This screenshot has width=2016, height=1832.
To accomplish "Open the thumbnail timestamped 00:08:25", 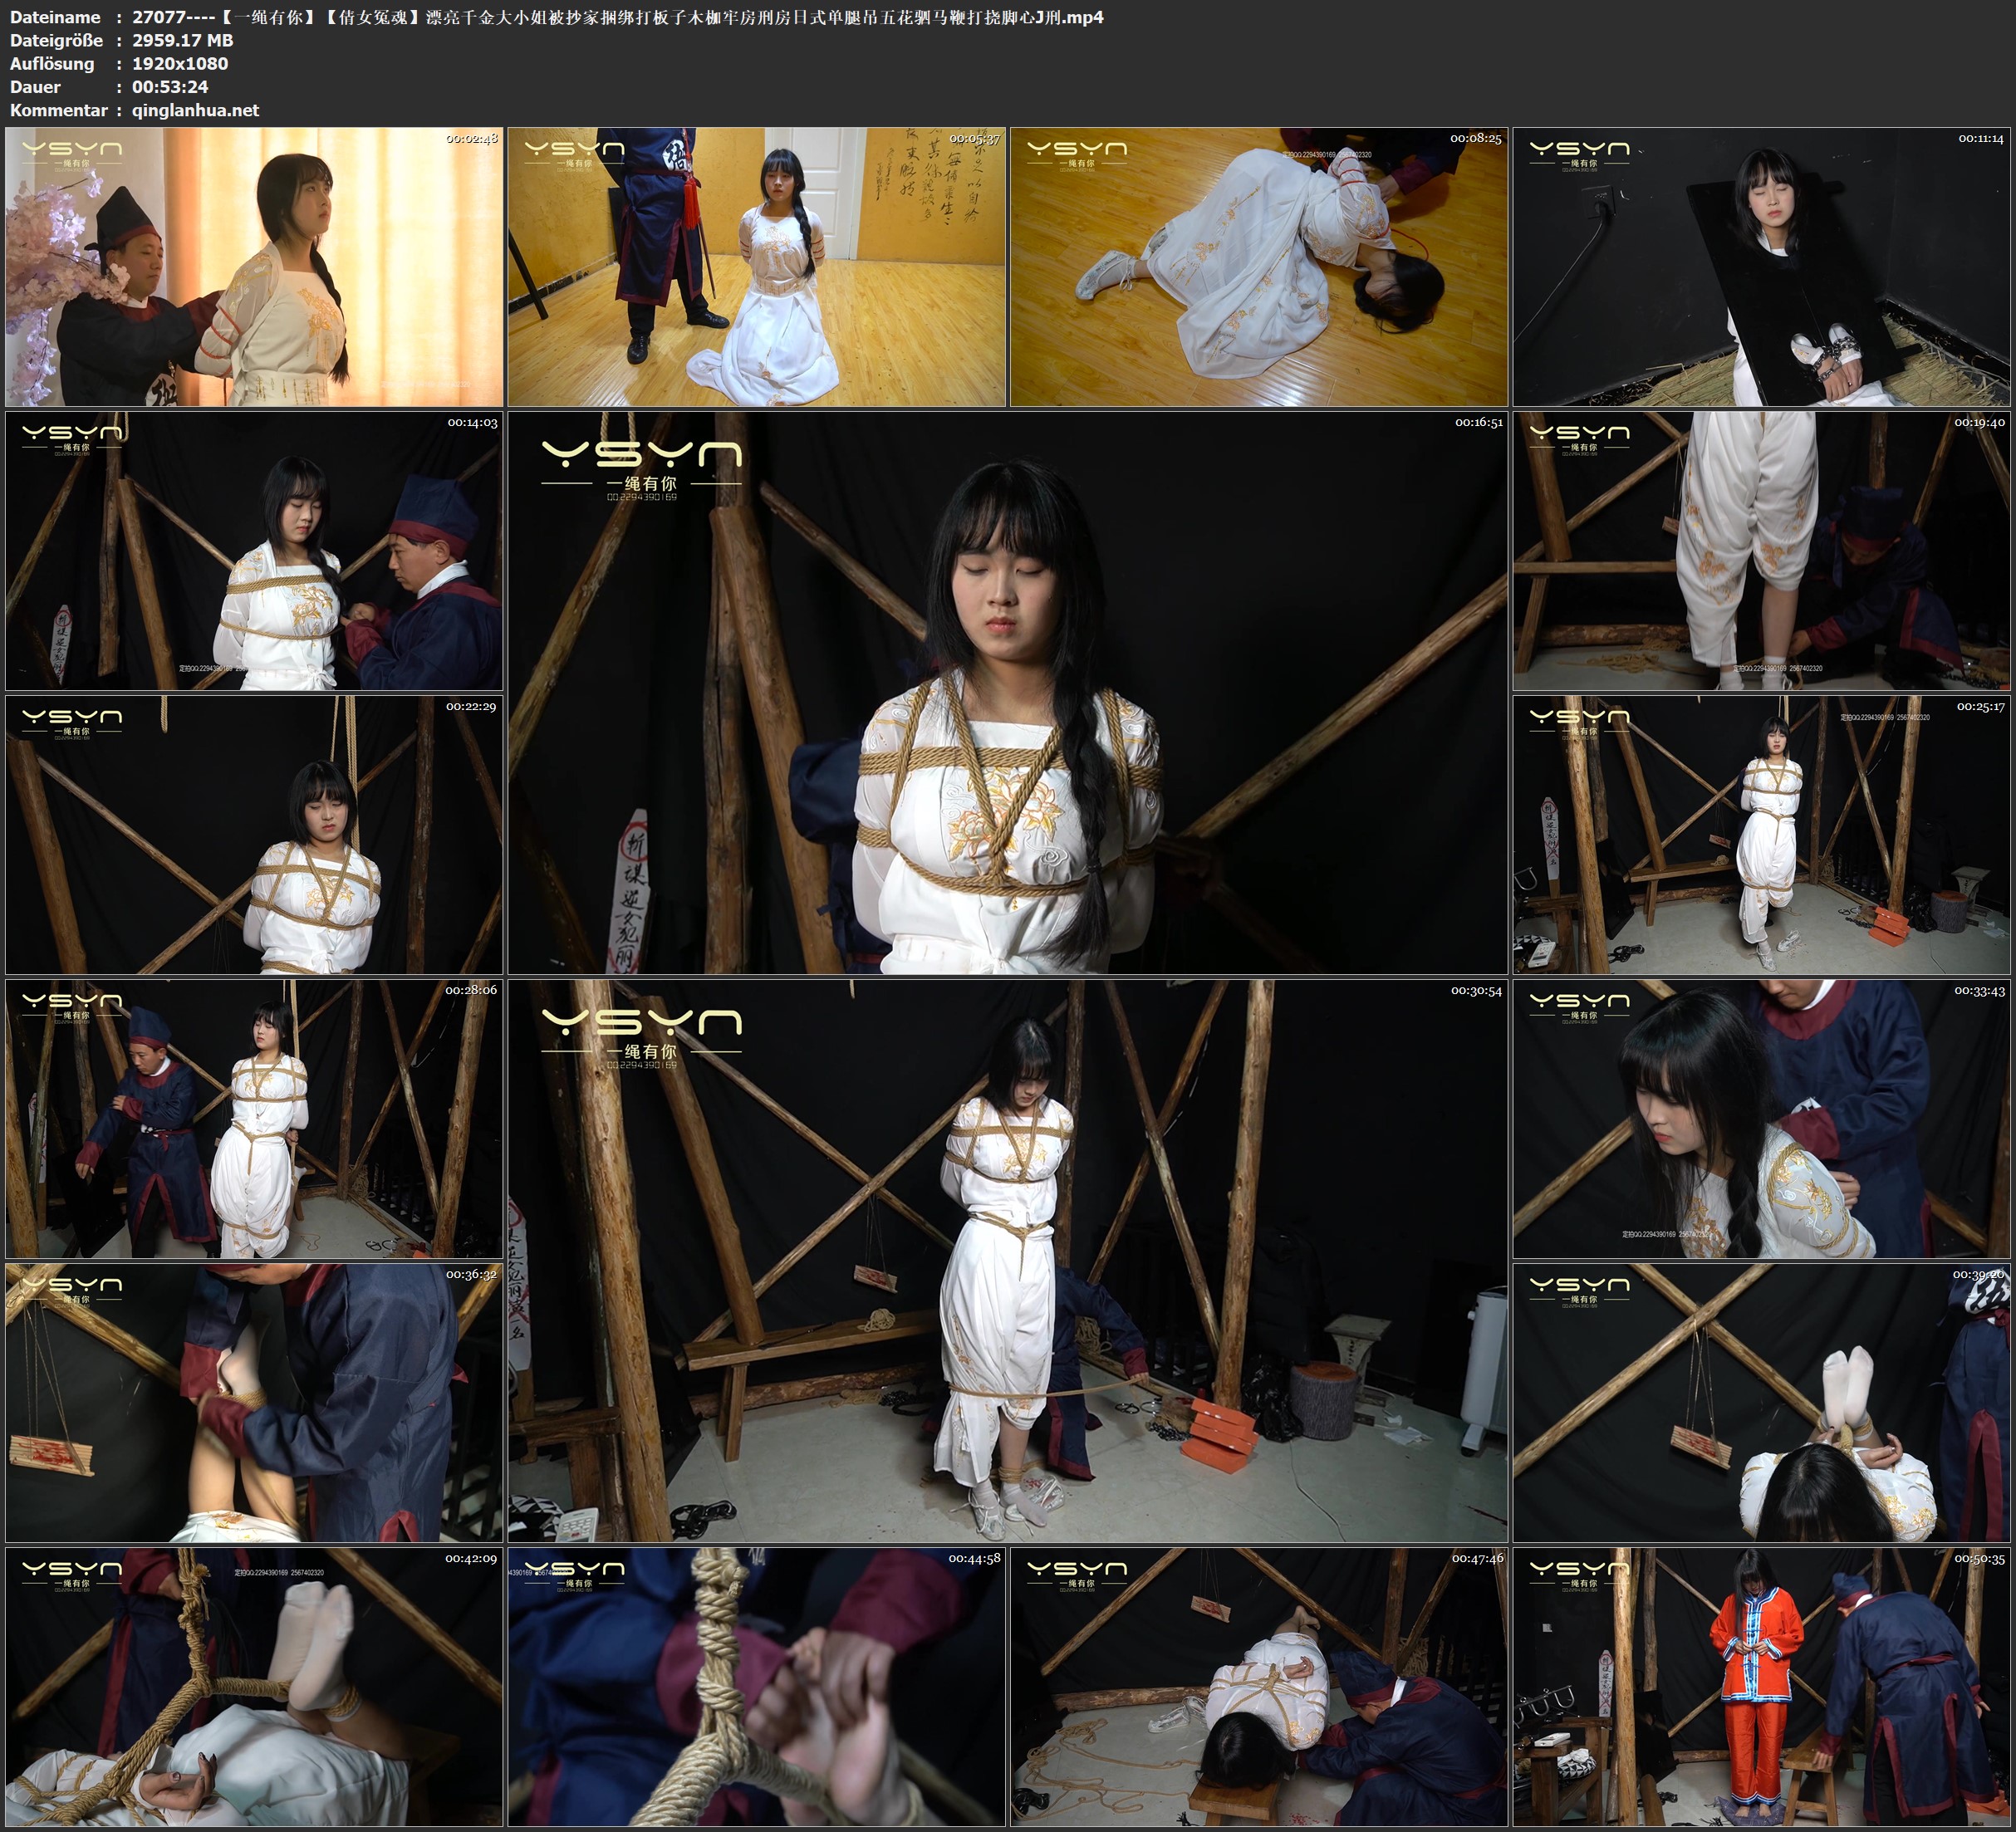I will pyautogui.click(x=1258, y=266).
